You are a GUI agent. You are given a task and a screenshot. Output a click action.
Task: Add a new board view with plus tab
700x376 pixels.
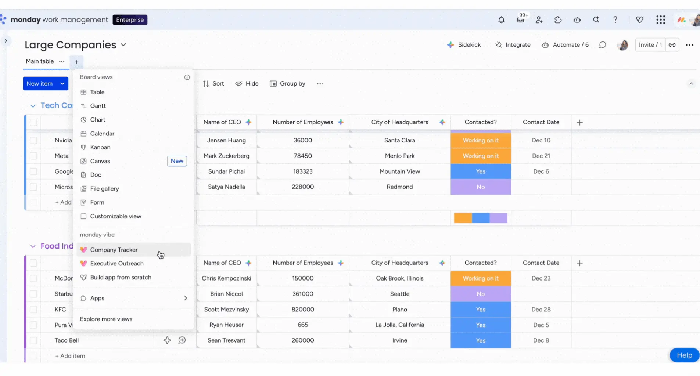point(76,62)
